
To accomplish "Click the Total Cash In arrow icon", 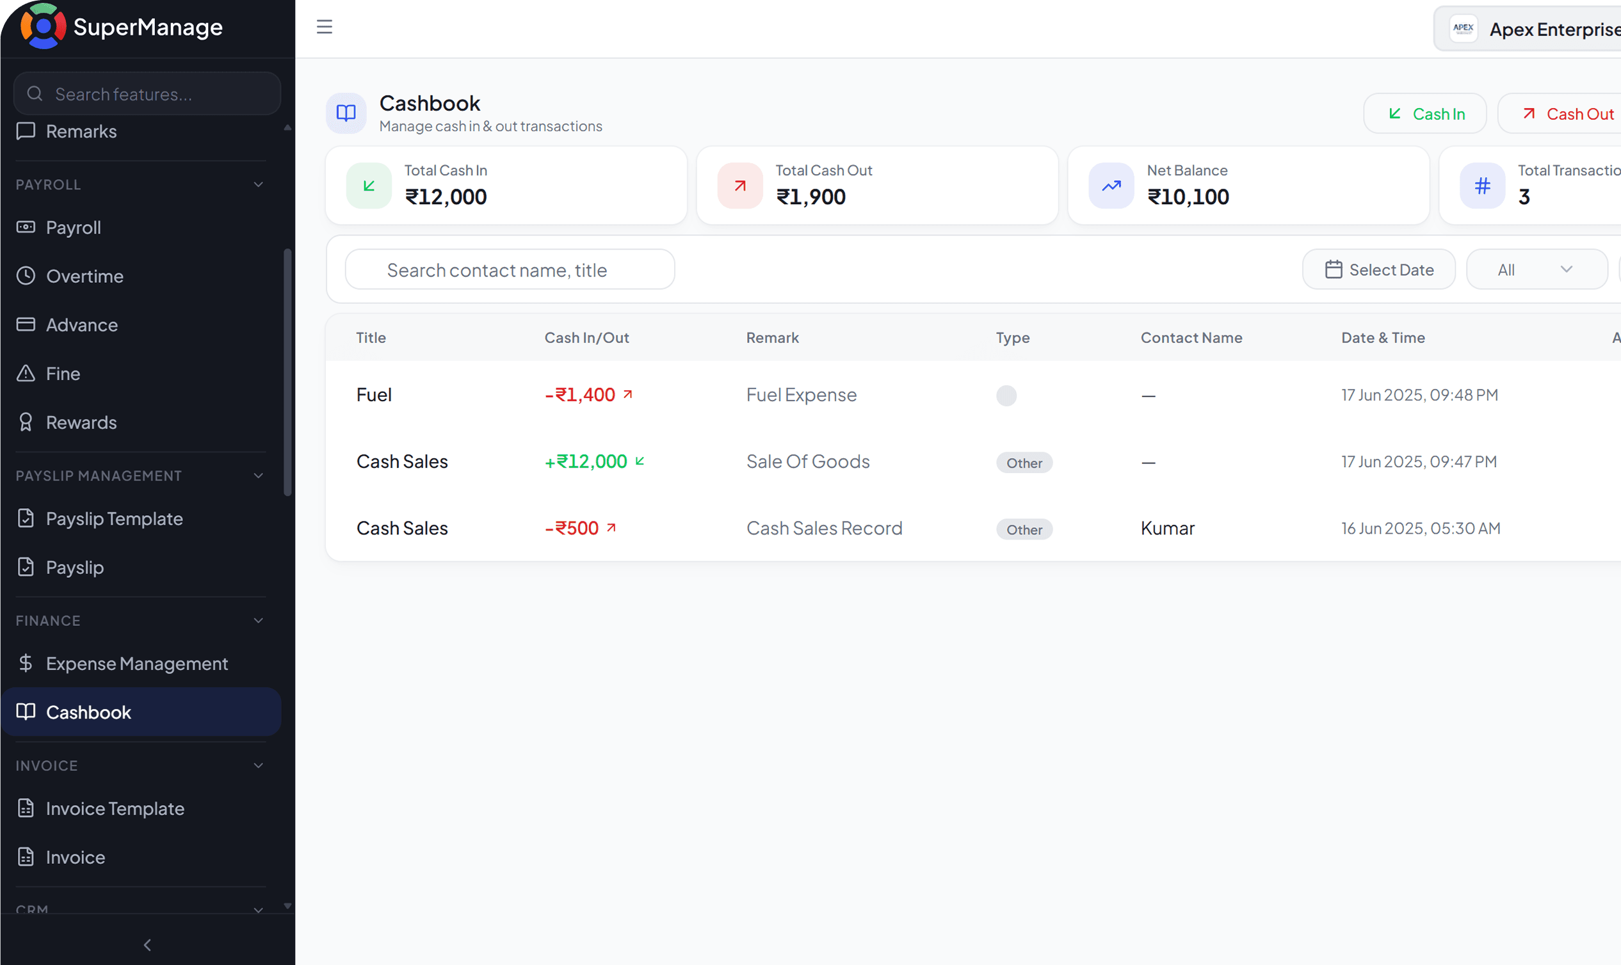I will 369,186.
